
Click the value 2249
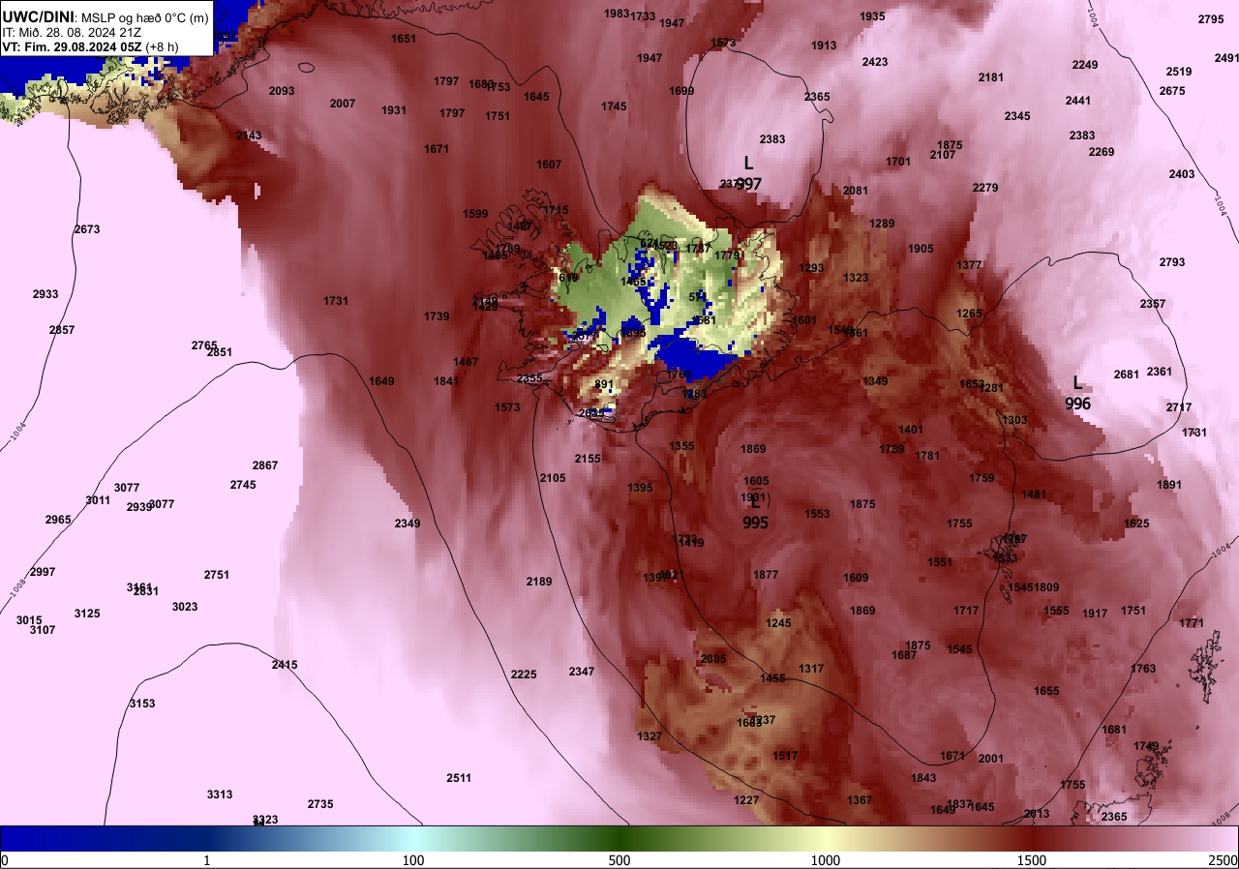pos(1085,65)
